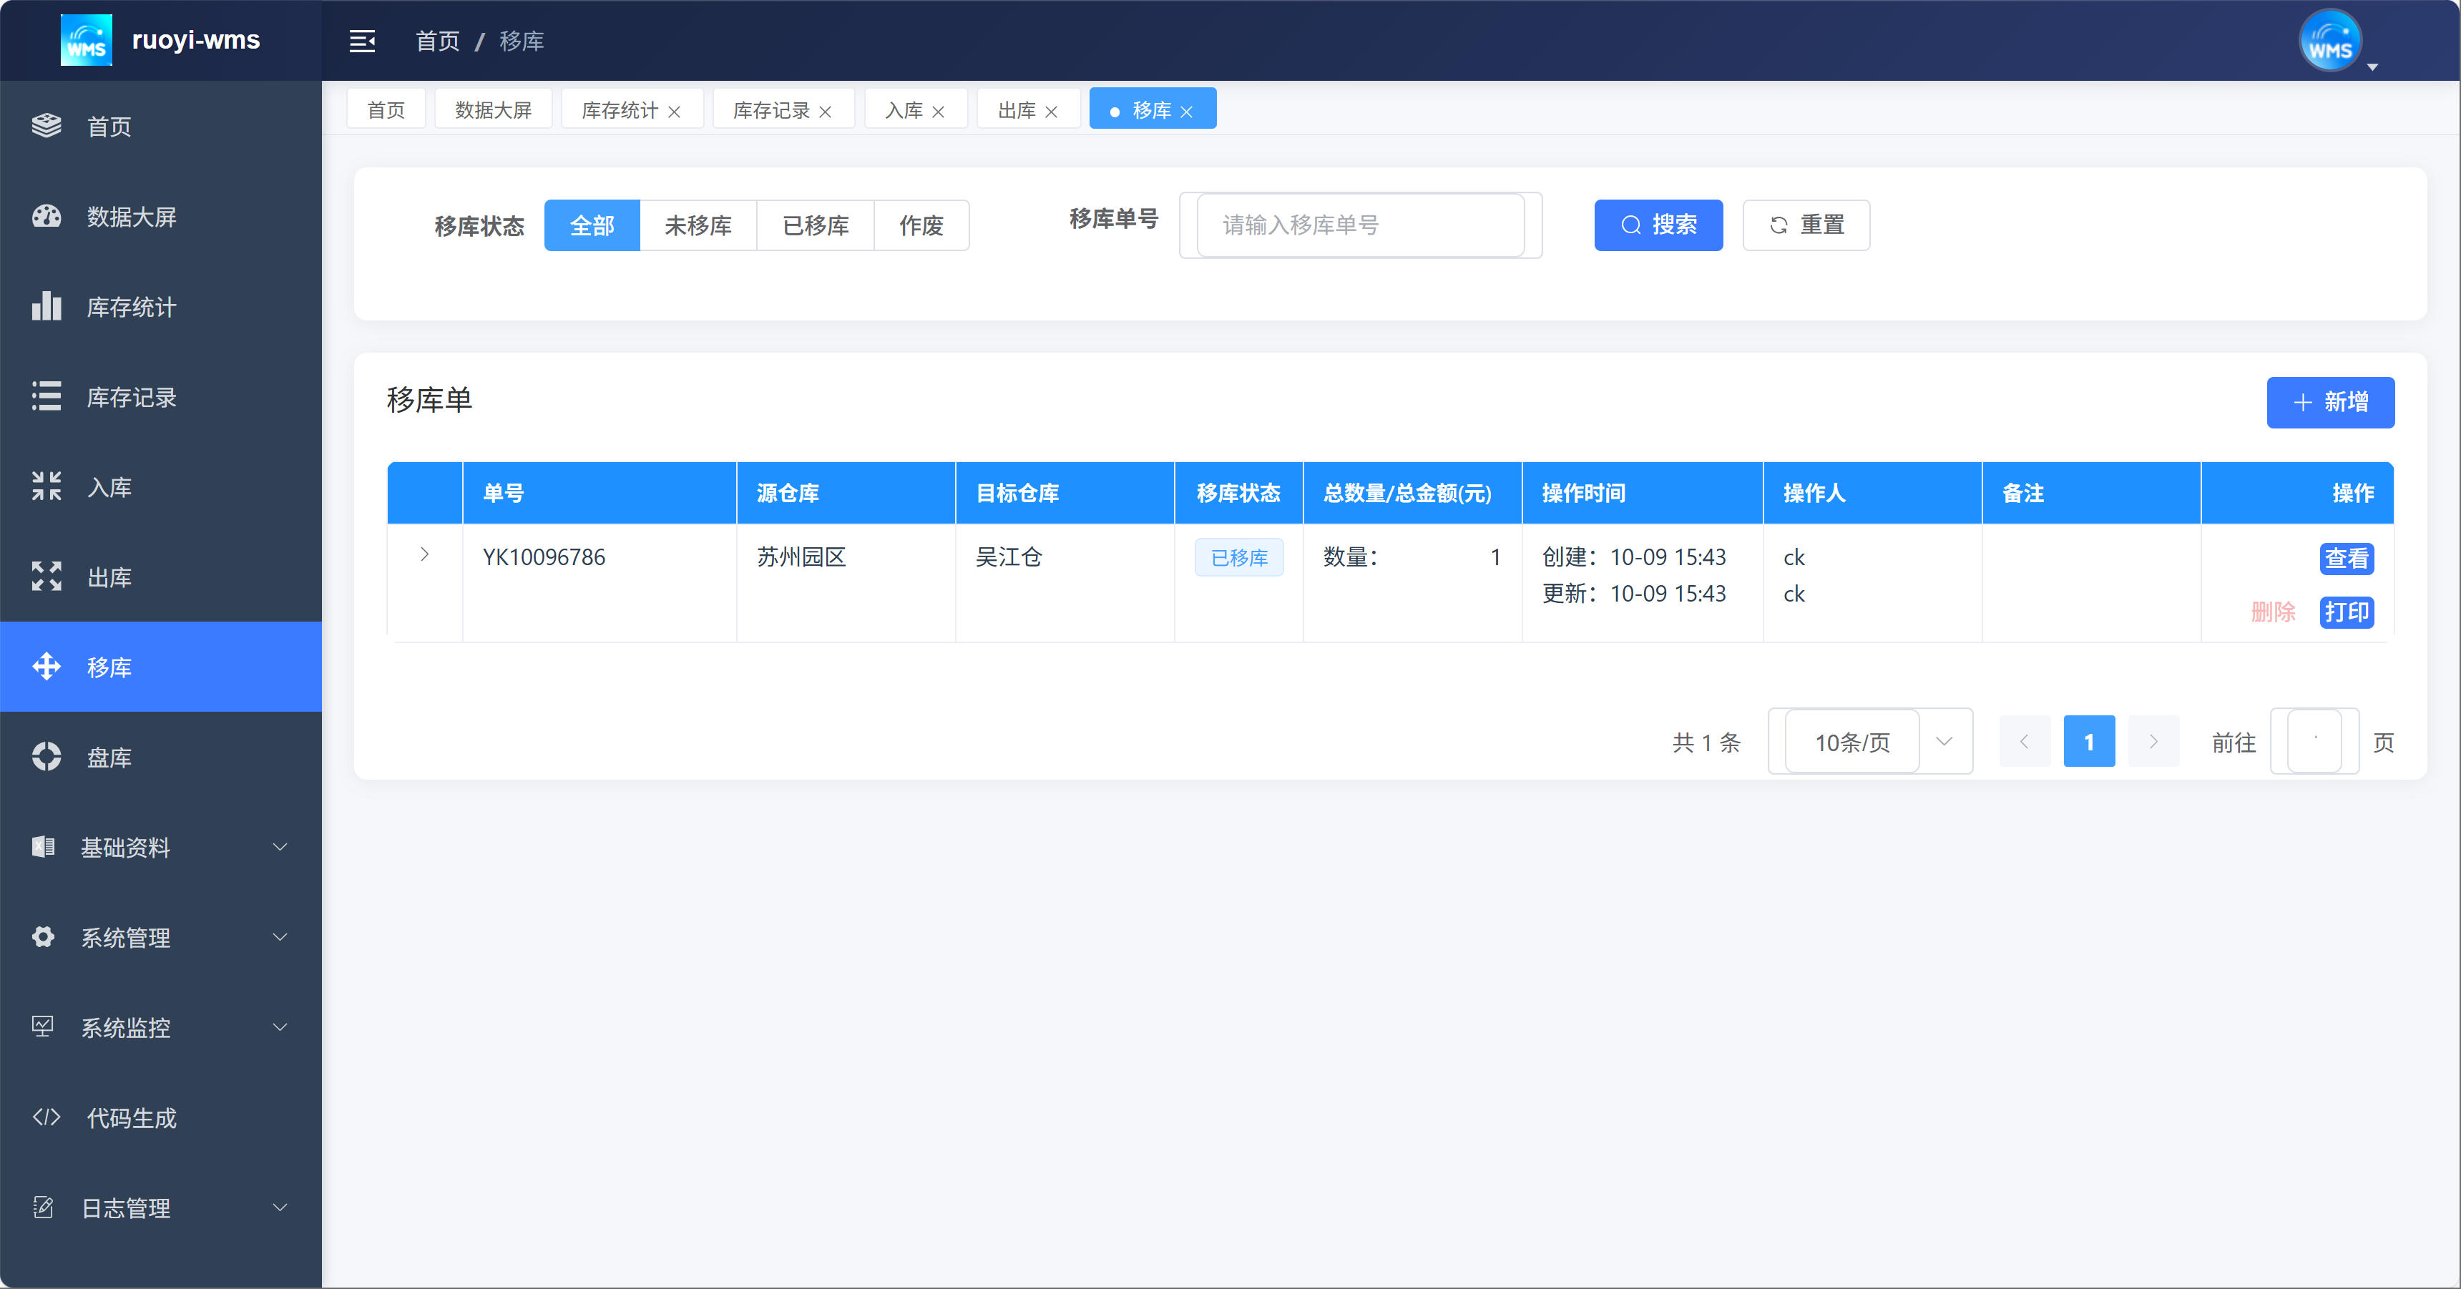The width and height of the screenshot is (2461, 1289).
Task: Click the 代码生成 code icon
Action: tap(46, 1117)
